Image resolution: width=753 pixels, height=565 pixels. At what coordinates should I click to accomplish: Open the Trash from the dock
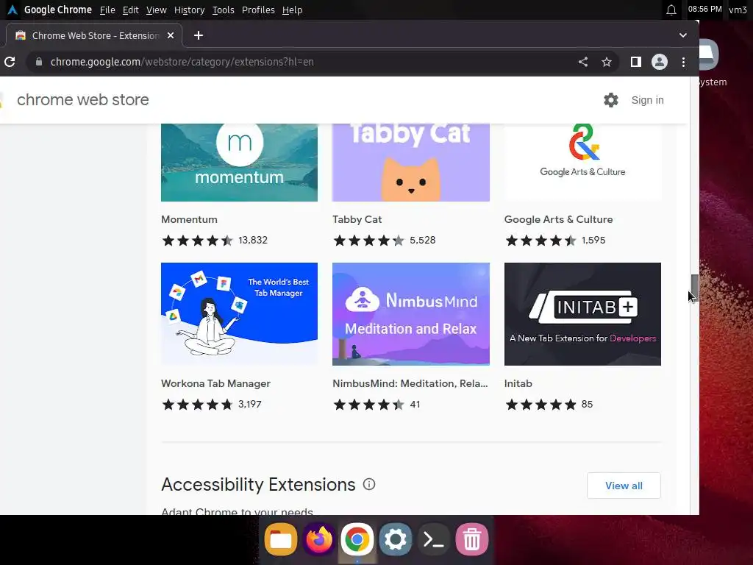472,539
